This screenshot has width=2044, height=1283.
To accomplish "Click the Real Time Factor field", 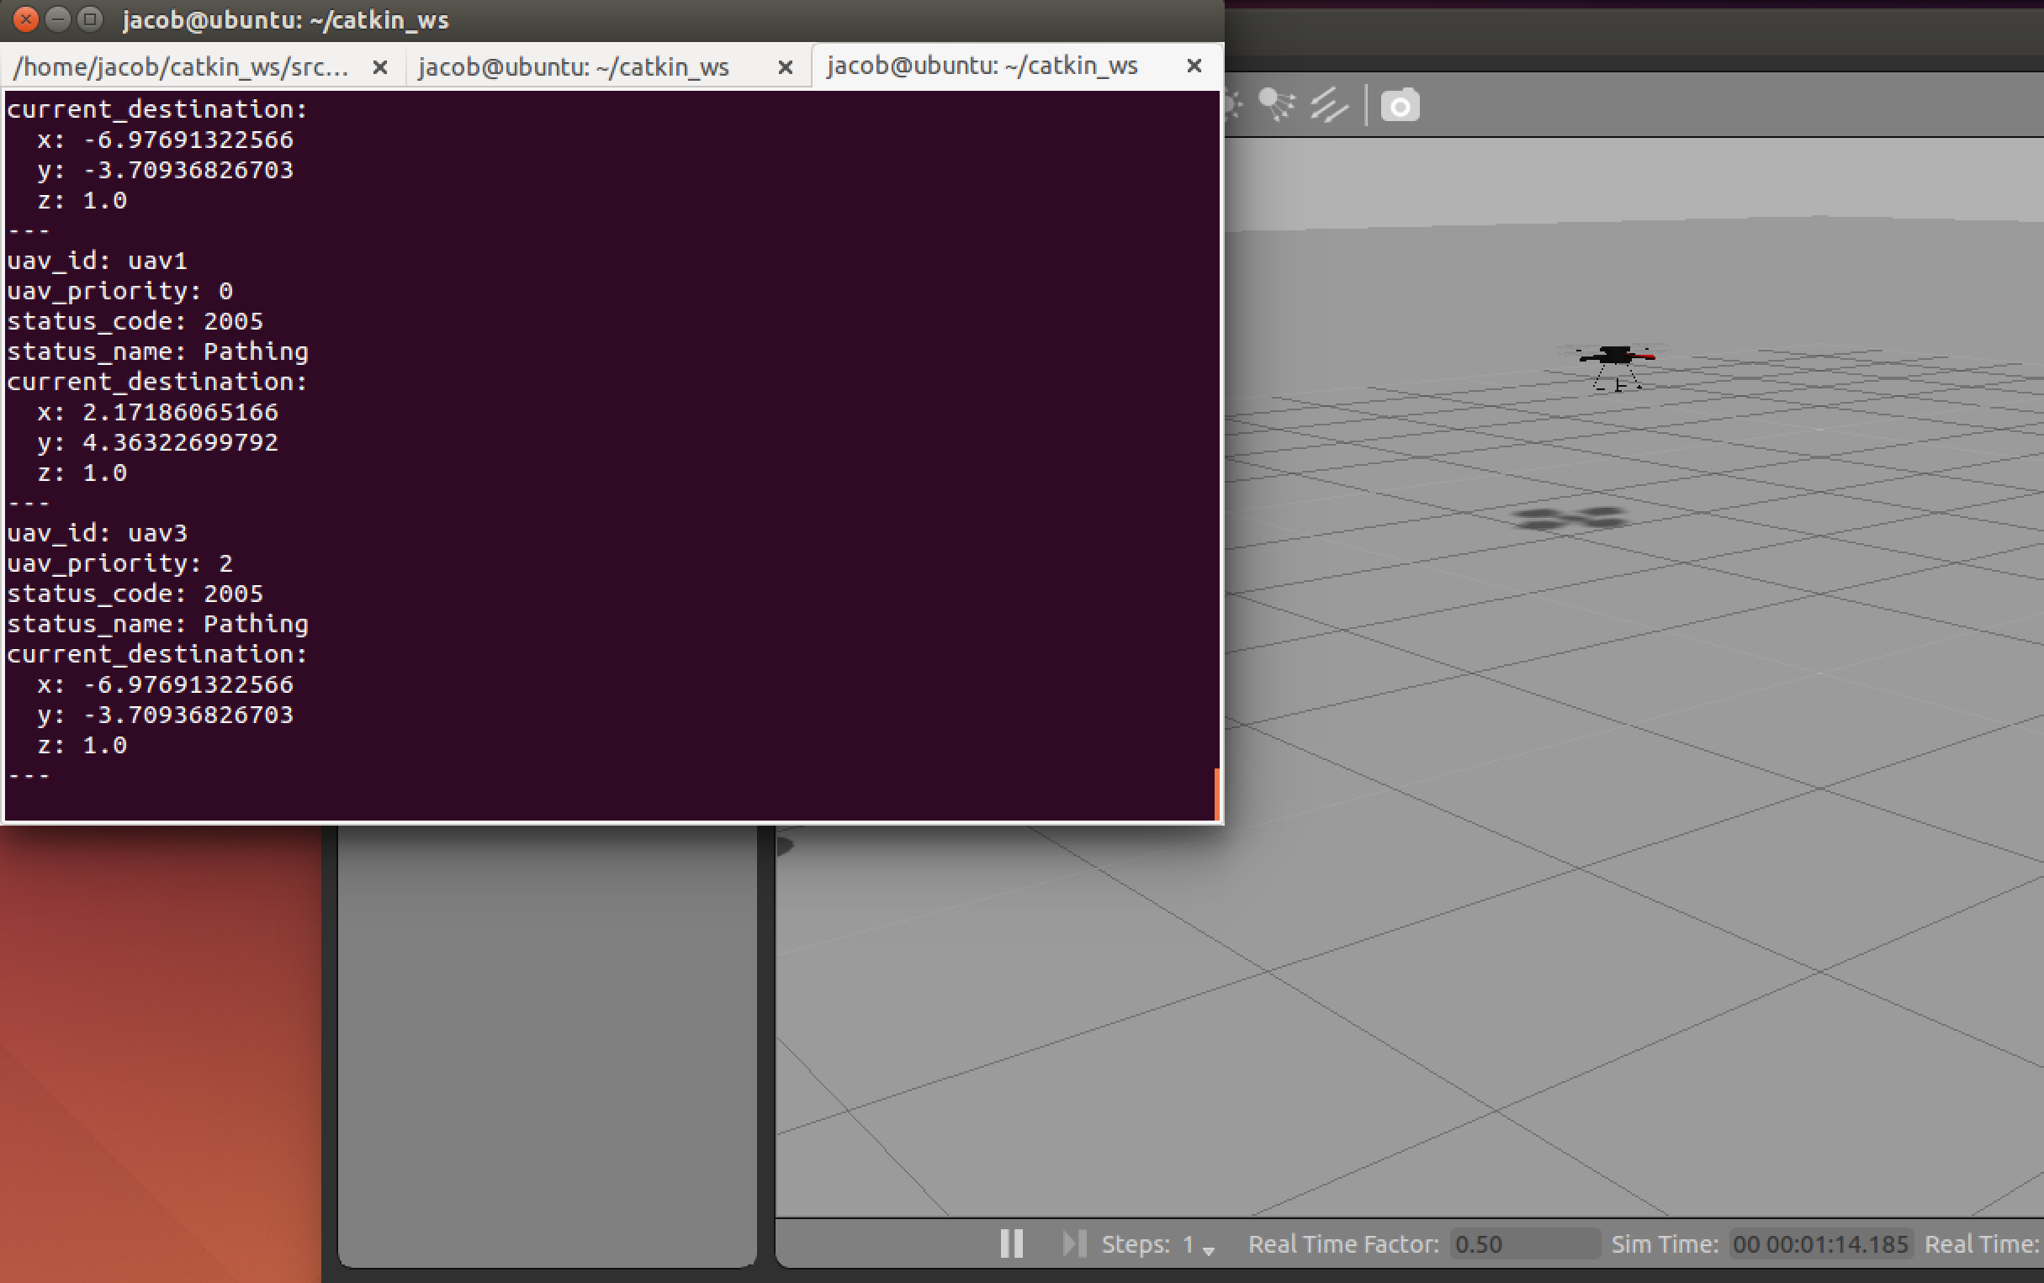I will coord(1523,1244).
